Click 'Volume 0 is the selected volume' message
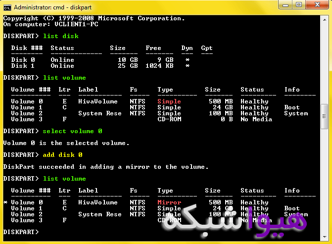This screenshot has height=244, width=332. click(66, 143)
